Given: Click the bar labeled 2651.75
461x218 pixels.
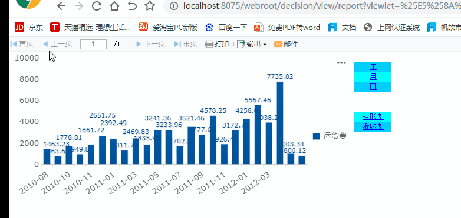Looking at the screenshot, I should [x=103, y=150].
